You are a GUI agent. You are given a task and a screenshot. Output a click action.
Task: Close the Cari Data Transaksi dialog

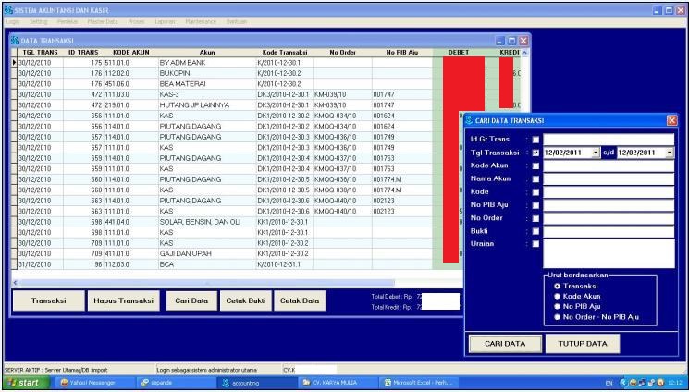pyautogui.click(x=671, y=120)
